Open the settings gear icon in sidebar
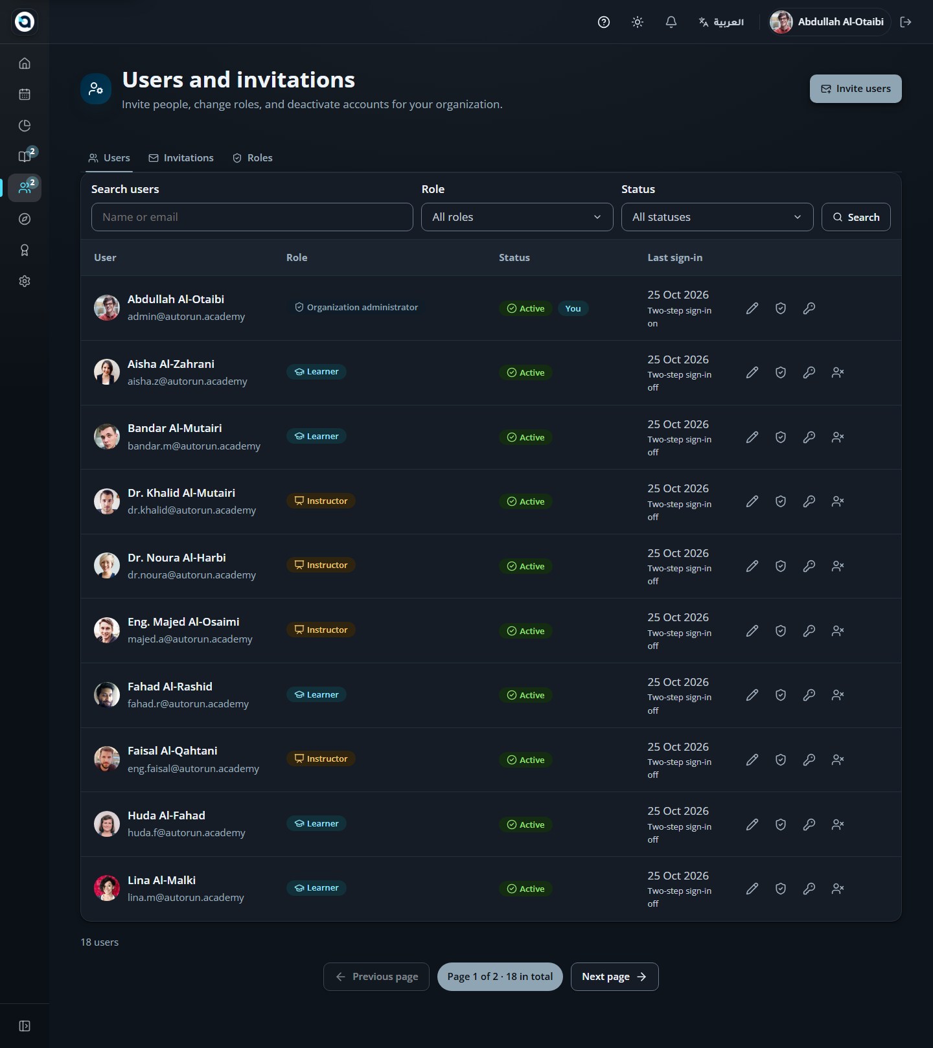This screenshot has width=933, height=1048. pos(25,281)
